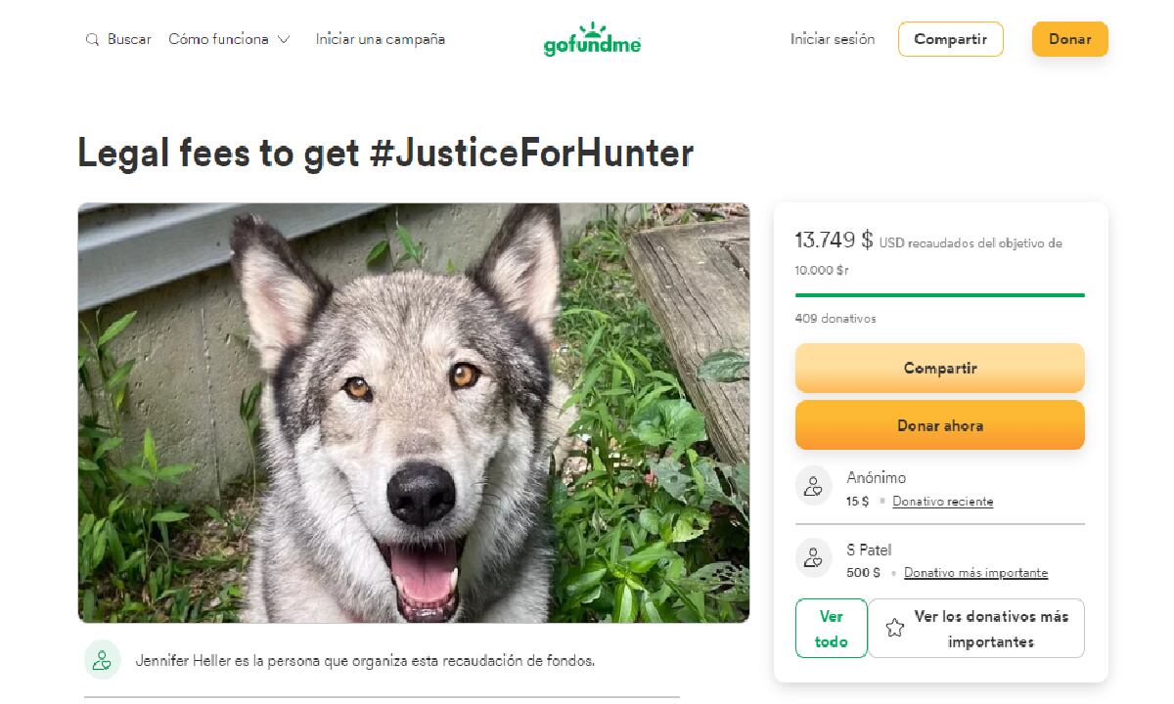
Task: Click the green fundraising progress bar
Action: click(939, 292)
